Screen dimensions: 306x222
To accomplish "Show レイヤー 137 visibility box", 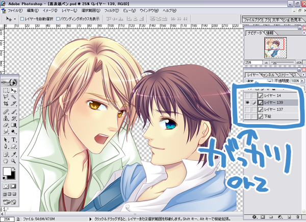I will point(247,110).
